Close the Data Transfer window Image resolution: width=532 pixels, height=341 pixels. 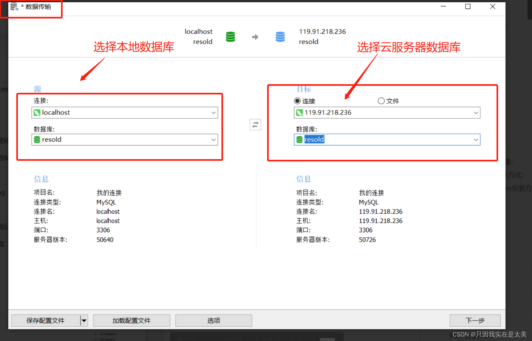click(x=493, y=6)
